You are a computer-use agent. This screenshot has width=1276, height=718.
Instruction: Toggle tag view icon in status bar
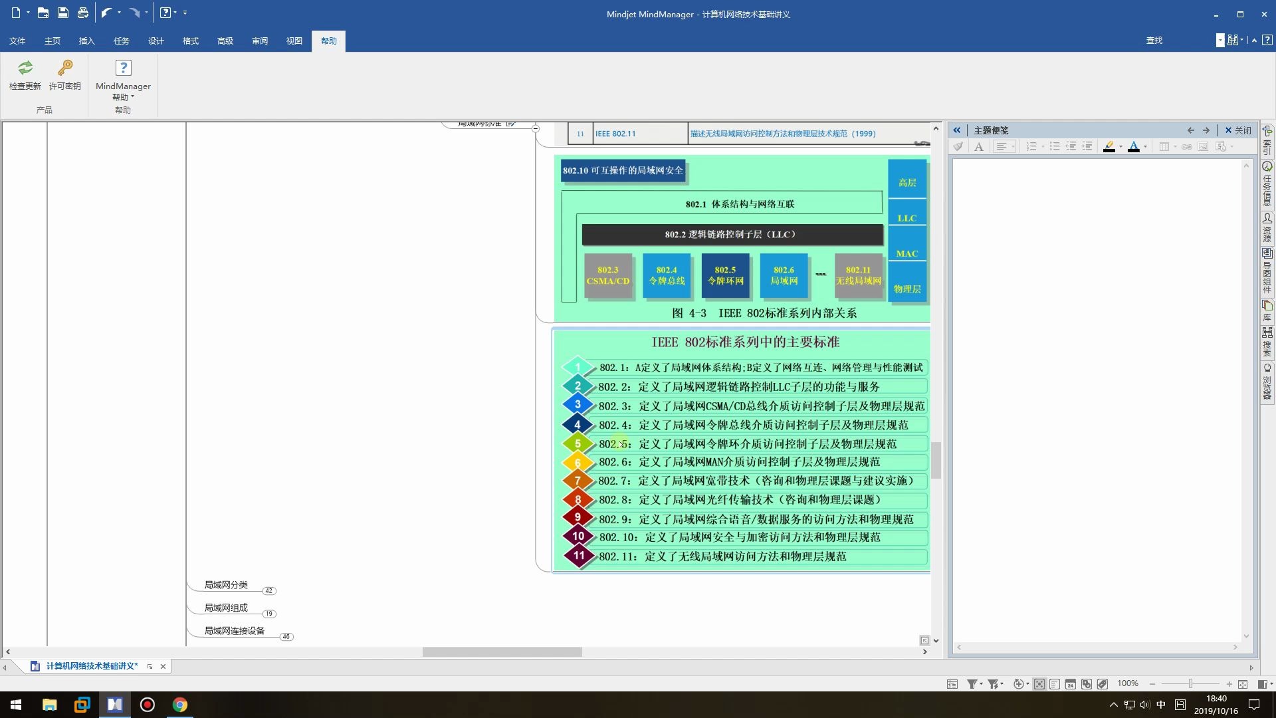click(x=1103, y=684)
